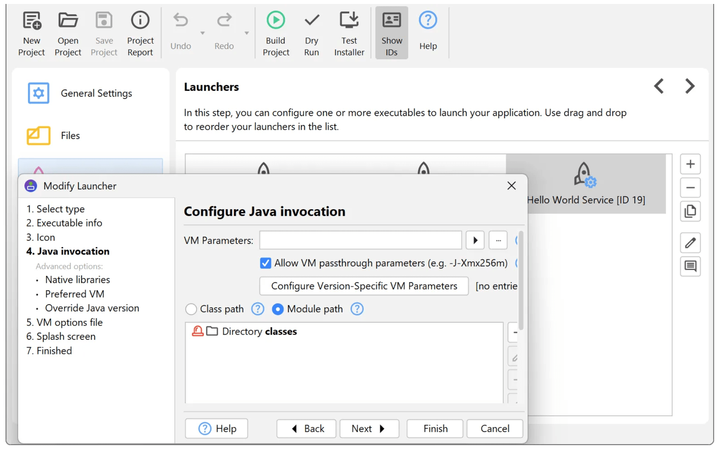Go to step 2 Executable info

pyautogui.click(x=64, y=223)
